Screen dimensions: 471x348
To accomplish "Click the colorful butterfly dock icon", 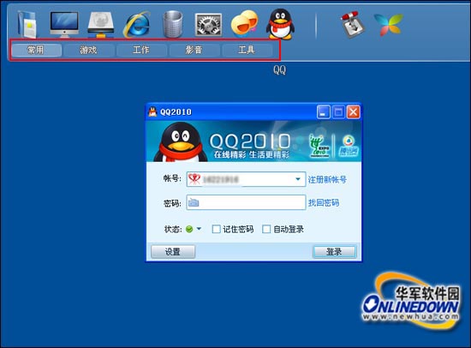I will tap(389, 25).
